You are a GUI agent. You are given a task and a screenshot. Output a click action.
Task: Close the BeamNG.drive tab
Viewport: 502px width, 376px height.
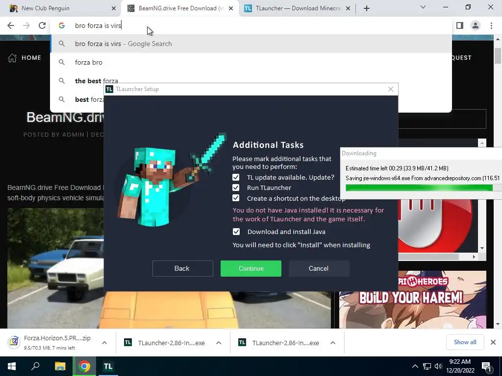(231, 8)
